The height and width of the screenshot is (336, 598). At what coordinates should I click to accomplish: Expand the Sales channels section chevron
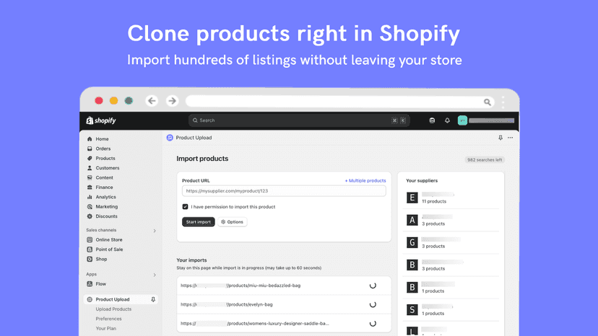click(x=155, y=231)
